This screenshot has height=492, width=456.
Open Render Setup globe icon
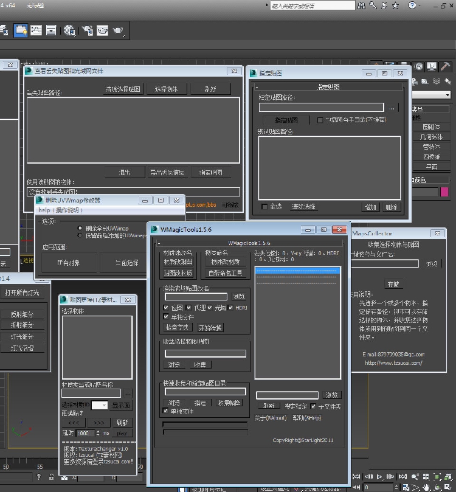[70, 30]
